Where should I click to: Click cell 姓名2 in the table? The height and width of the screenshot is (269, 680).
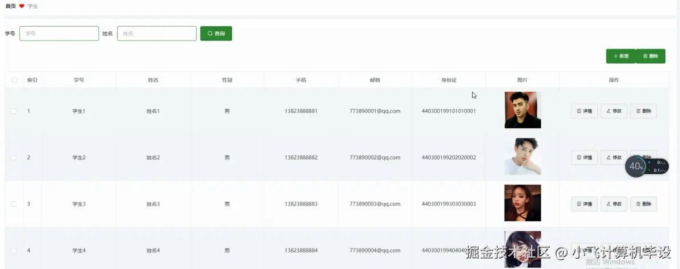click(x=153, y=158)
